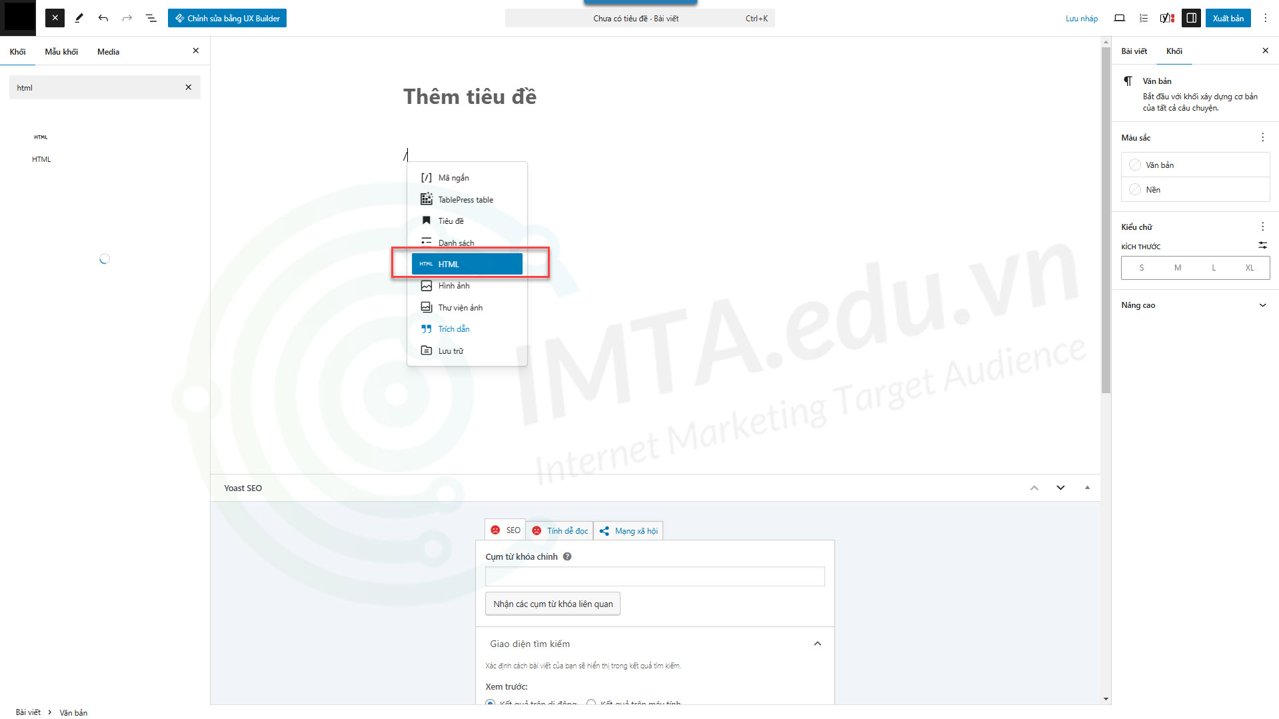The width and height of the screenshot is (1279, 719).
Task: Close the block inserter panel
Action: click(x=196, y=51)
